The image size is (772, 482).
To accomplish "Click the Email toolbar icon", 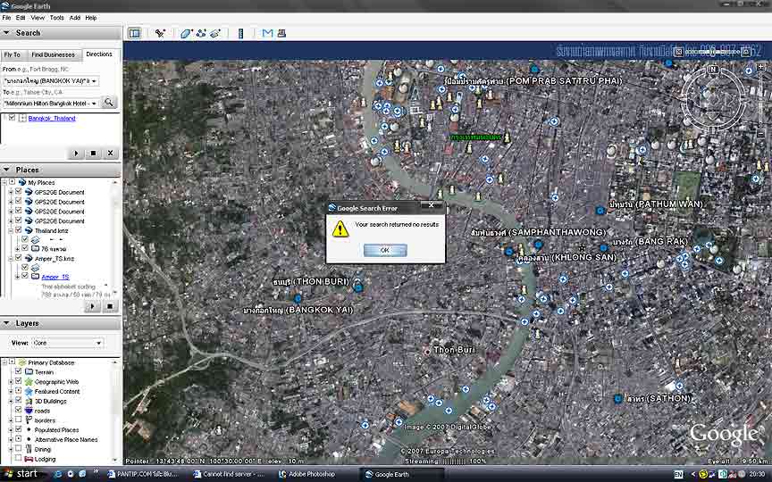I will [x=267, y=33].
